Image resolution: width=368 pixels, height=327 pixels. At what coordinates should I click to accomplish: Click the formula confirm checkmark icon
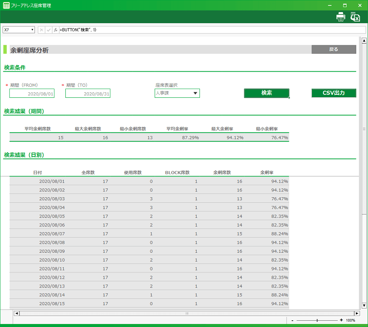[49, 30]
